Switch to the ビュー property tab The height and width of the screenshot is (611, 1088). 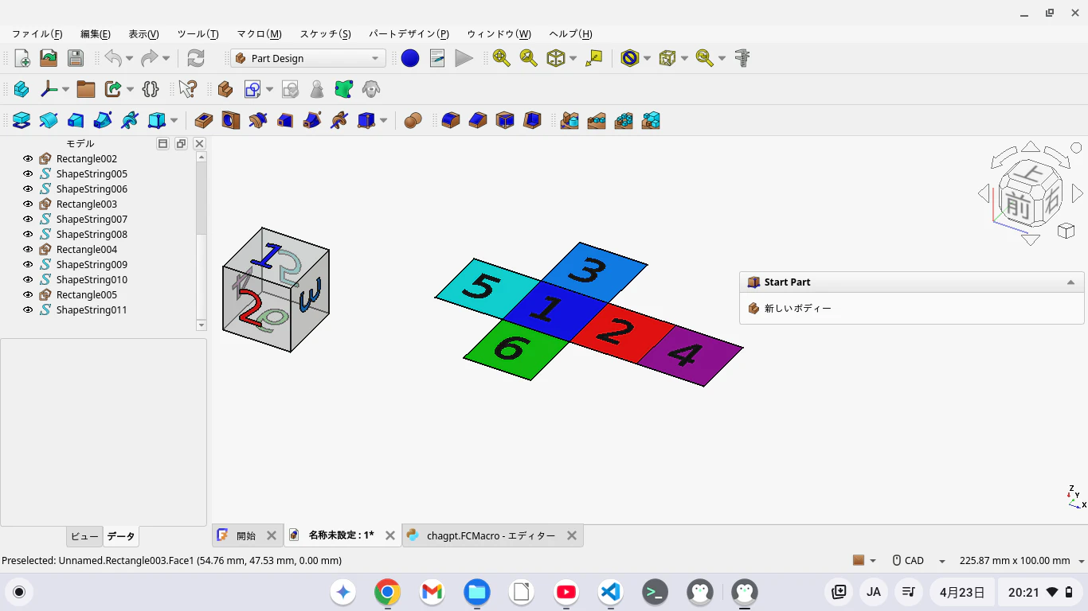(x=84, y=536)
